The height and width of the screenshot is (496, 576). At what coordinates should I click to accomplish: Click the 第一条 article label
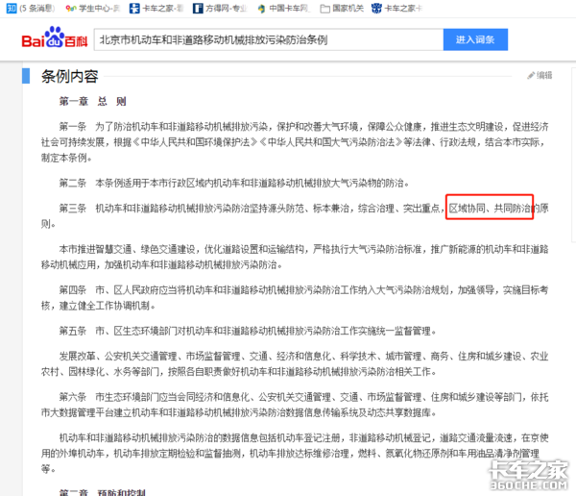pos(73,127)
